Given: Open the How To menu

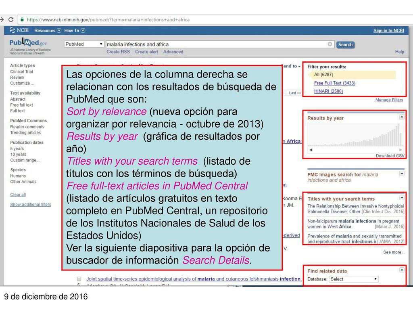Looking at the screenshot, I should pos(75,31).
